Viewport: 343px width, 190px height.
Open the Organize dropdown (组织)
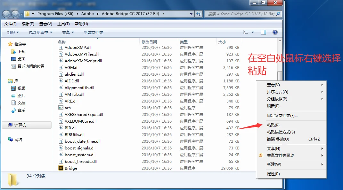[x=13, y=32]
